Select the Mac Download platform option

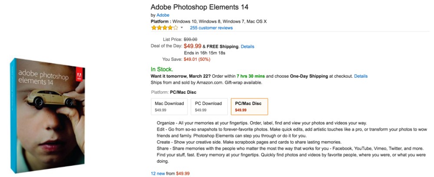click(x=169, y=106)
